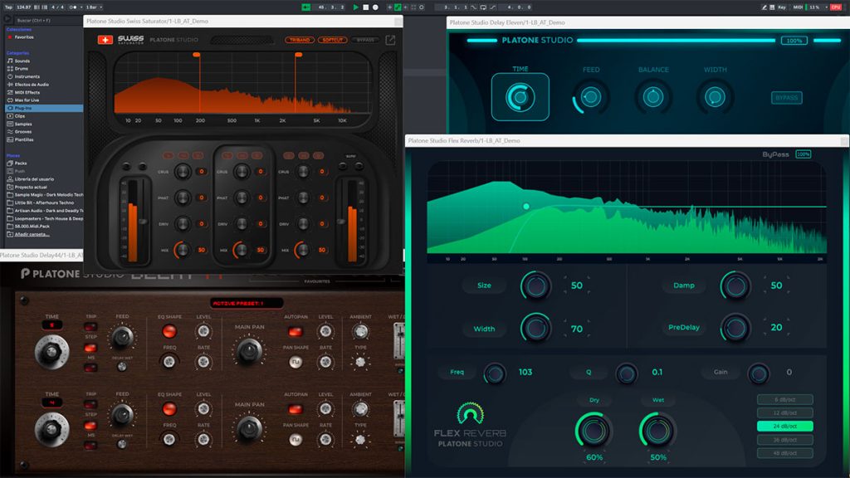This screenshot has width=850, height=478.
Task: Select Grooves category in browser
Action: (x=22, y=132)
